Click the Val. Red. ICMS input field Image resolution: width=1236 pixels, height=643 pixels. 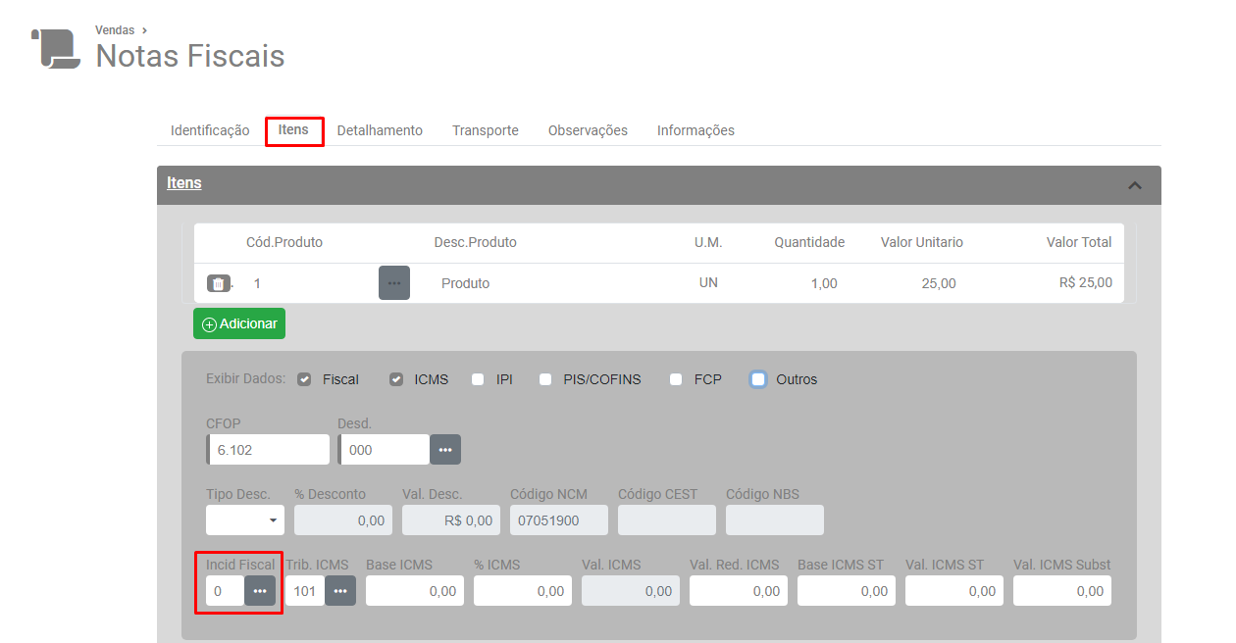tap(739, 591)
